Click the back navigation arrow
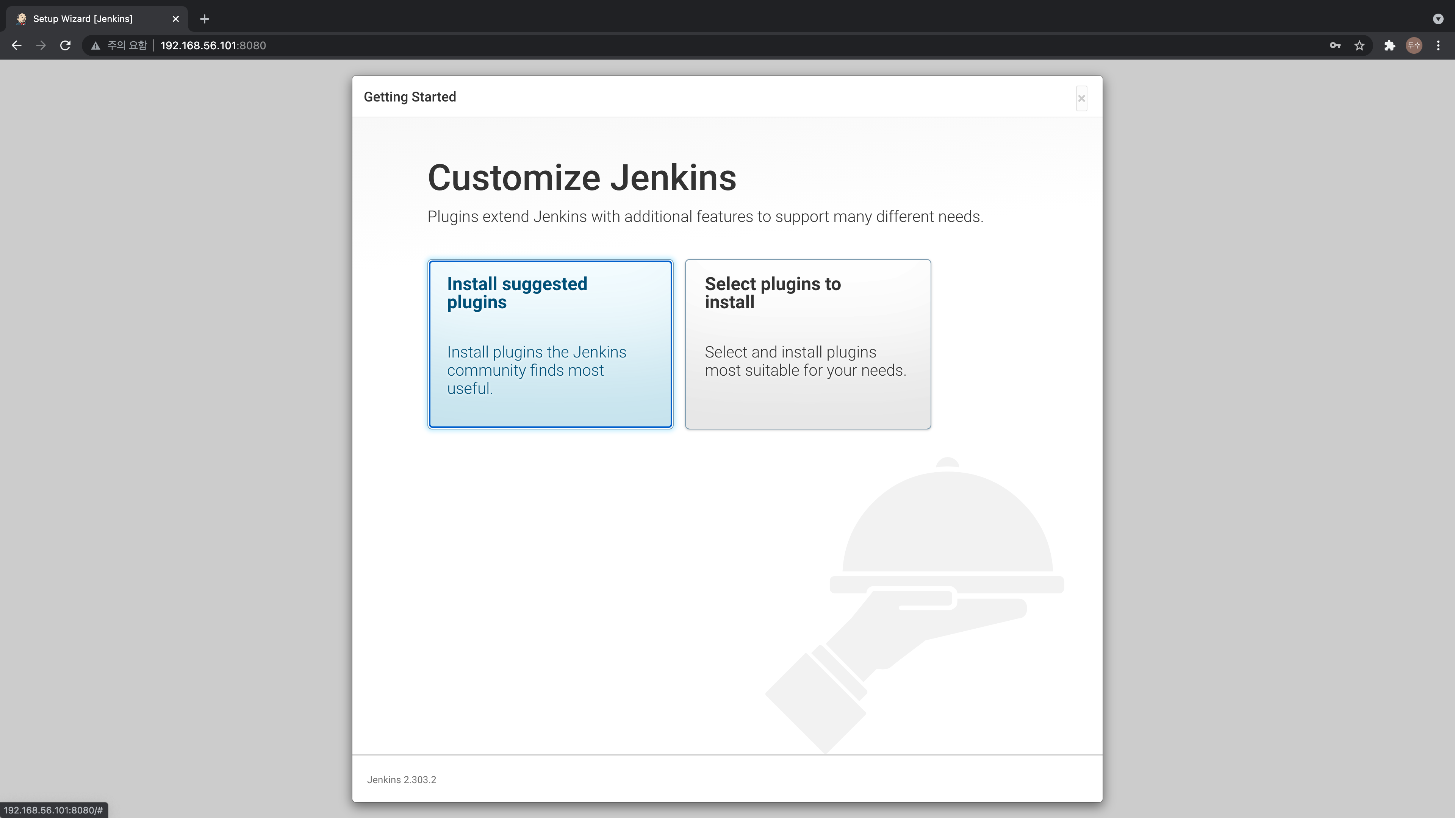Screen dimensions: 1455x818 (x=16, y=45)
